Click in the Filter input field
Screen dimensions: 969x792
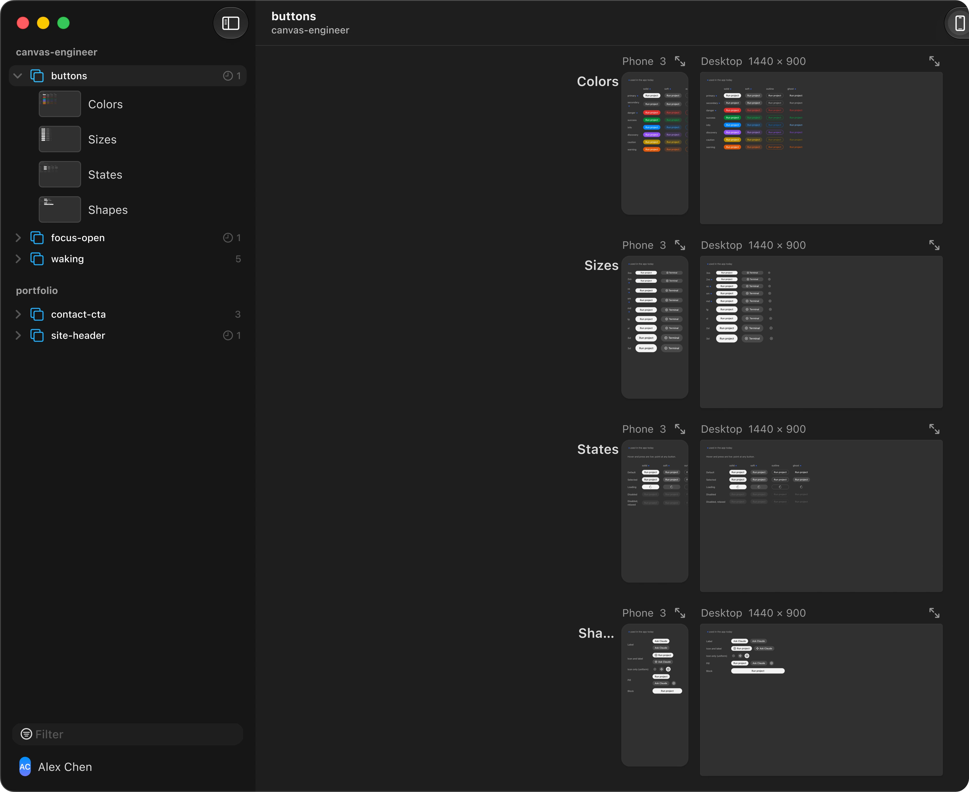128,734
